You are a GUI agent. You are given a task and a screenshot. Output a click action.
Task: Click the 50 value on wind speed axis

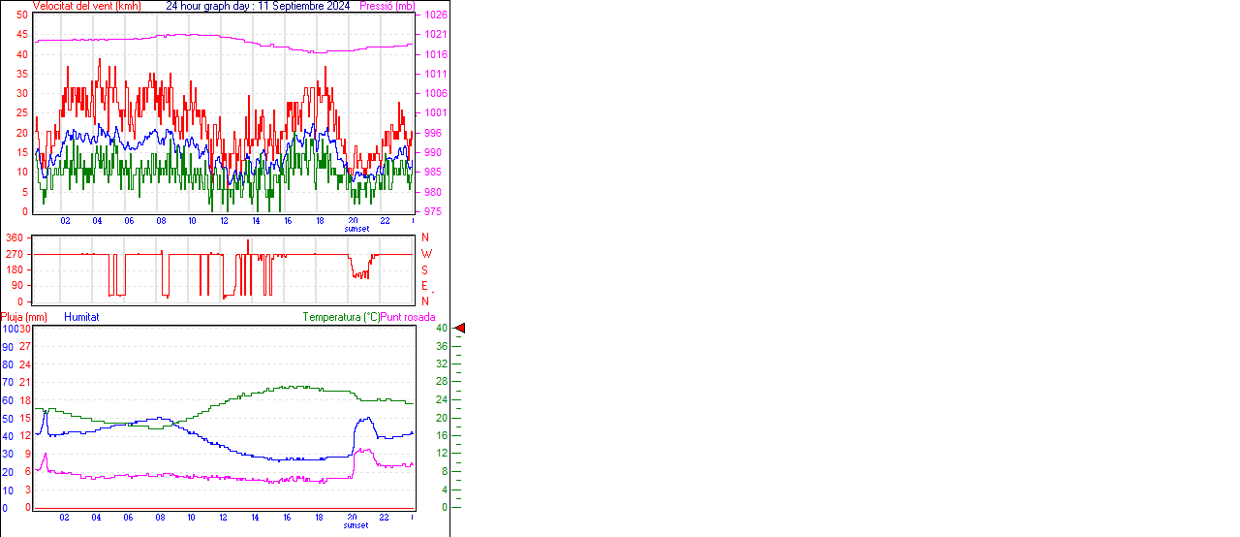(22, 16)
